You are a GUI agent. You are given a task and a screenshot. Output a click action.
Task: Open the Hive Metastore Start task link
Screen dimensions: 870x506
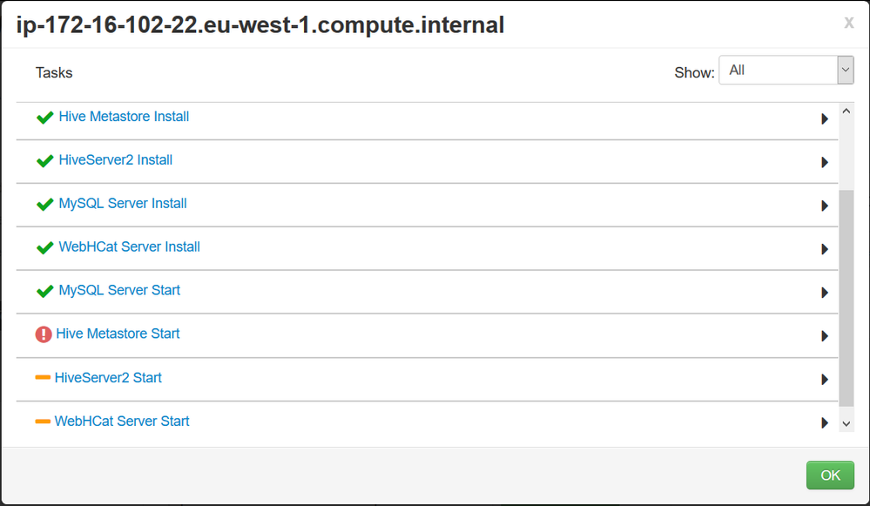pos(118,334)
